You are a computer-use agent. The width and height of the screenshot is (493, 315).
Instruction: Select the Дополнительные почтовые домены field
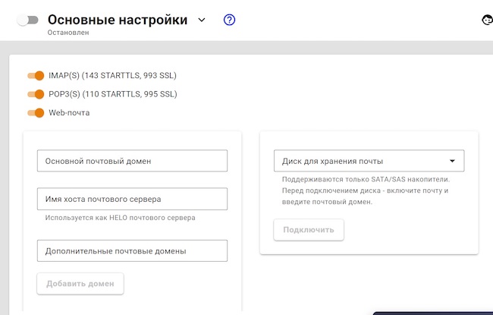pyautogui.click(x=132, y=250)
